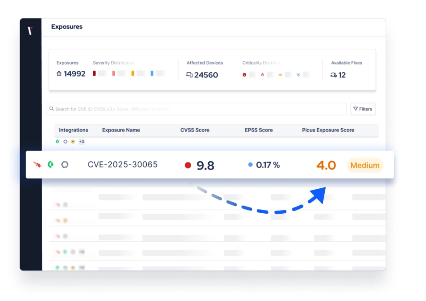The height and width of the screenshot is (301, 426).
Task: Sort by the Picus Exposure Score column header
Action: 328,130
